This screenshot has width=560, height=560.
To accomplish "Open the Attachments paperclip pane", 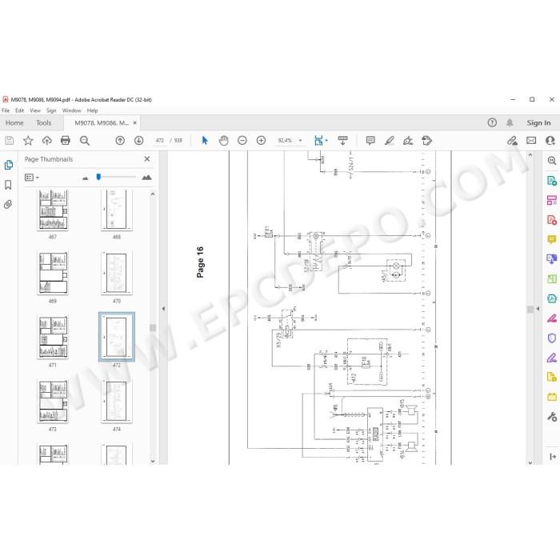I will point(8,204).
